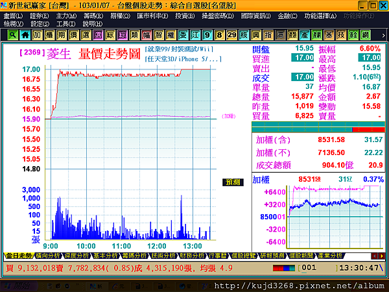Image resolution: width=389 pixels, height=292 pixels.
Task: Select the cyan 核 toolbar icon
Action: click(244, 35)
